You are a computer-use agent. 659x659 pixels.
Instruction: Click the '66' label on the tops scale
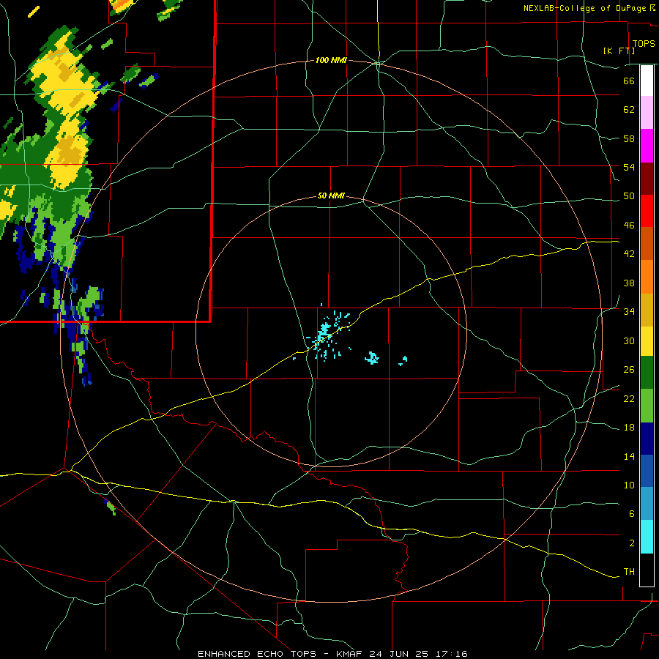629,81
